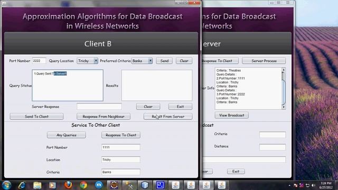Open Windows Explorer folder icon in taskbar
This screenshot has height=190, width=338.
tap(37, 185)
